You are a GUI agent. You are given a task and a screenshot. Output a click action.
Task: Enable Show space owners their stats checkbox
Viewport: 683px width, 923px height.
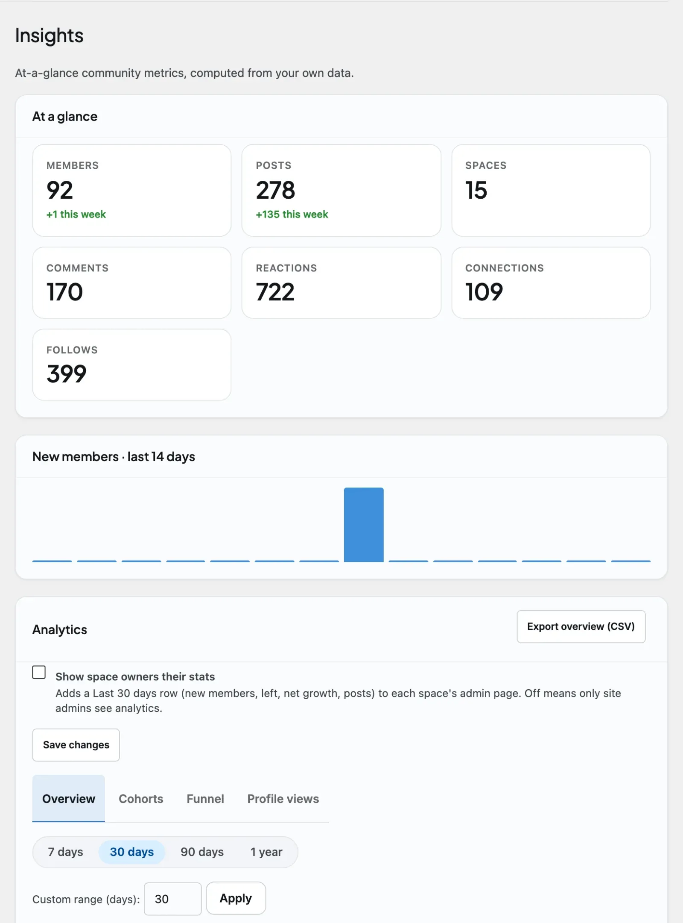pos(39,672)
